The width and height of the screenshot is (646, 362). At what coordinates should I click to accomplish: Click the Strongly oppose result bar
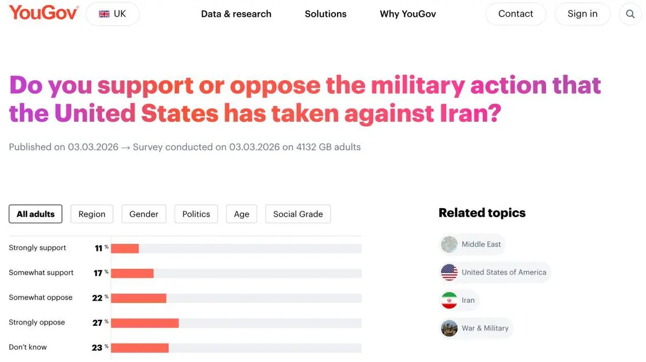(x=145, y=323)
